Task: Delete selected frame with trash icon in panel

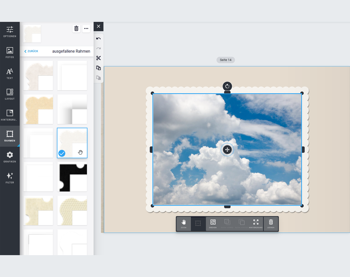Action: [76, 29]
